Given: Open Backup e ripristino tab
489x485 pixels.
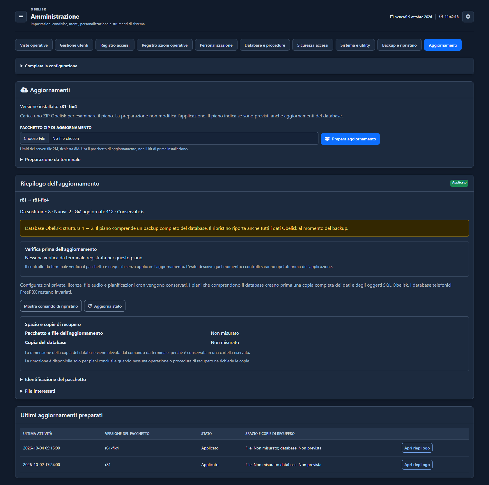Looking at the screenshot, I should point(399,45).
